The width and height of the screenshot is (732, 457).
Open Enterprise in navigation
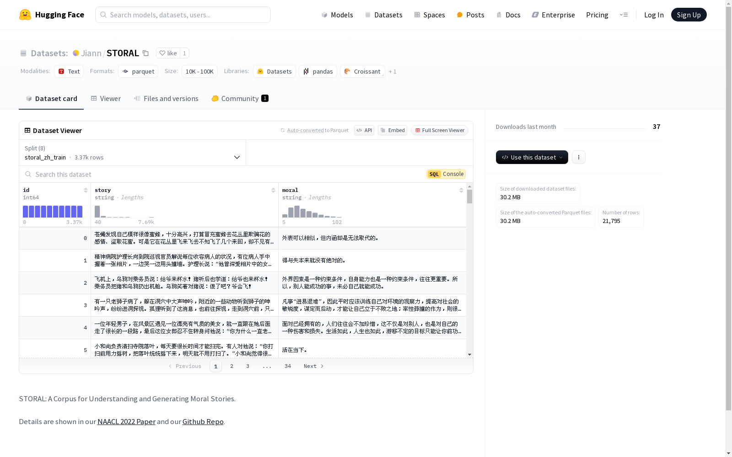553,15
